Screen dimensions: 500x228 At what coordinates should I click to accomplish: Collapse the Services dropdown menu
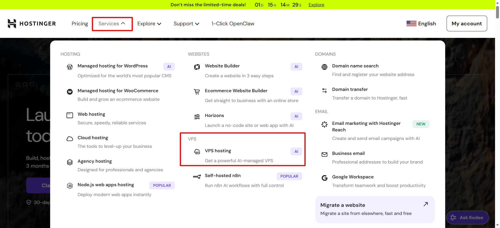coord(112,24)
